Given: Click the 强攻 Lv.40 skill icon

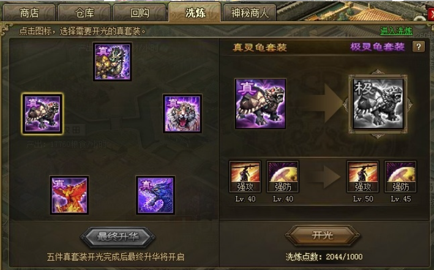Looking at the screenshot, I should tap(245, 177).
